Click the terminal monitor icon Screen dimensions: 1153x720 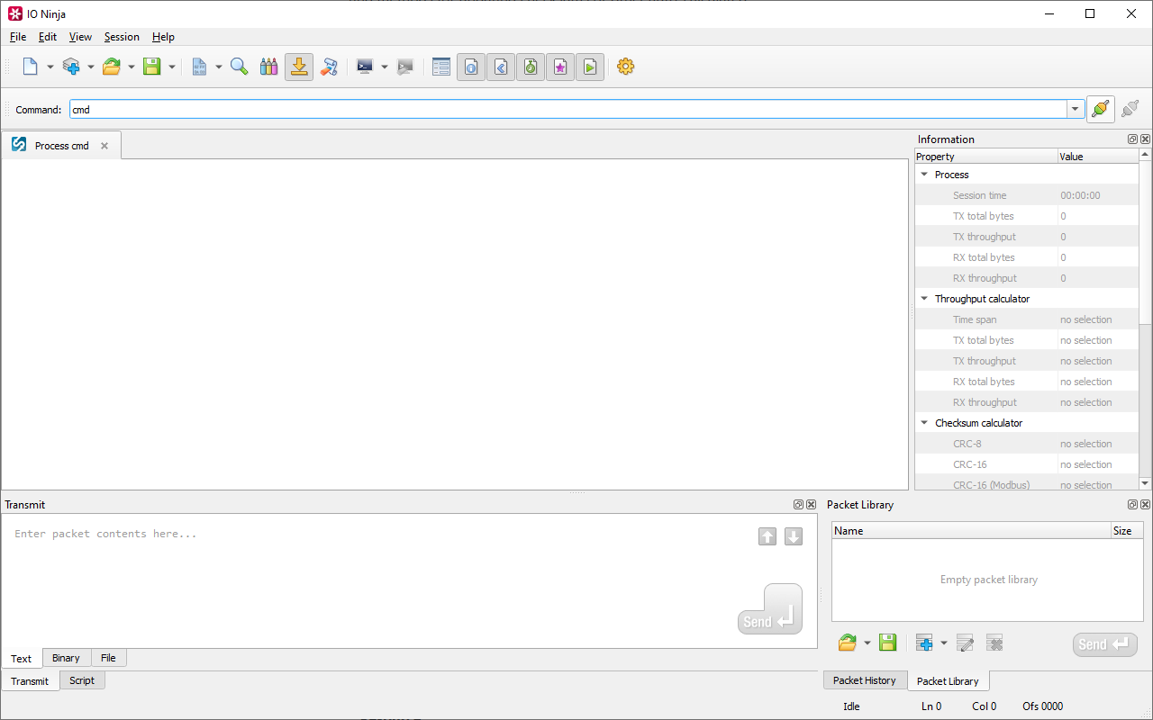click(365, 67)
